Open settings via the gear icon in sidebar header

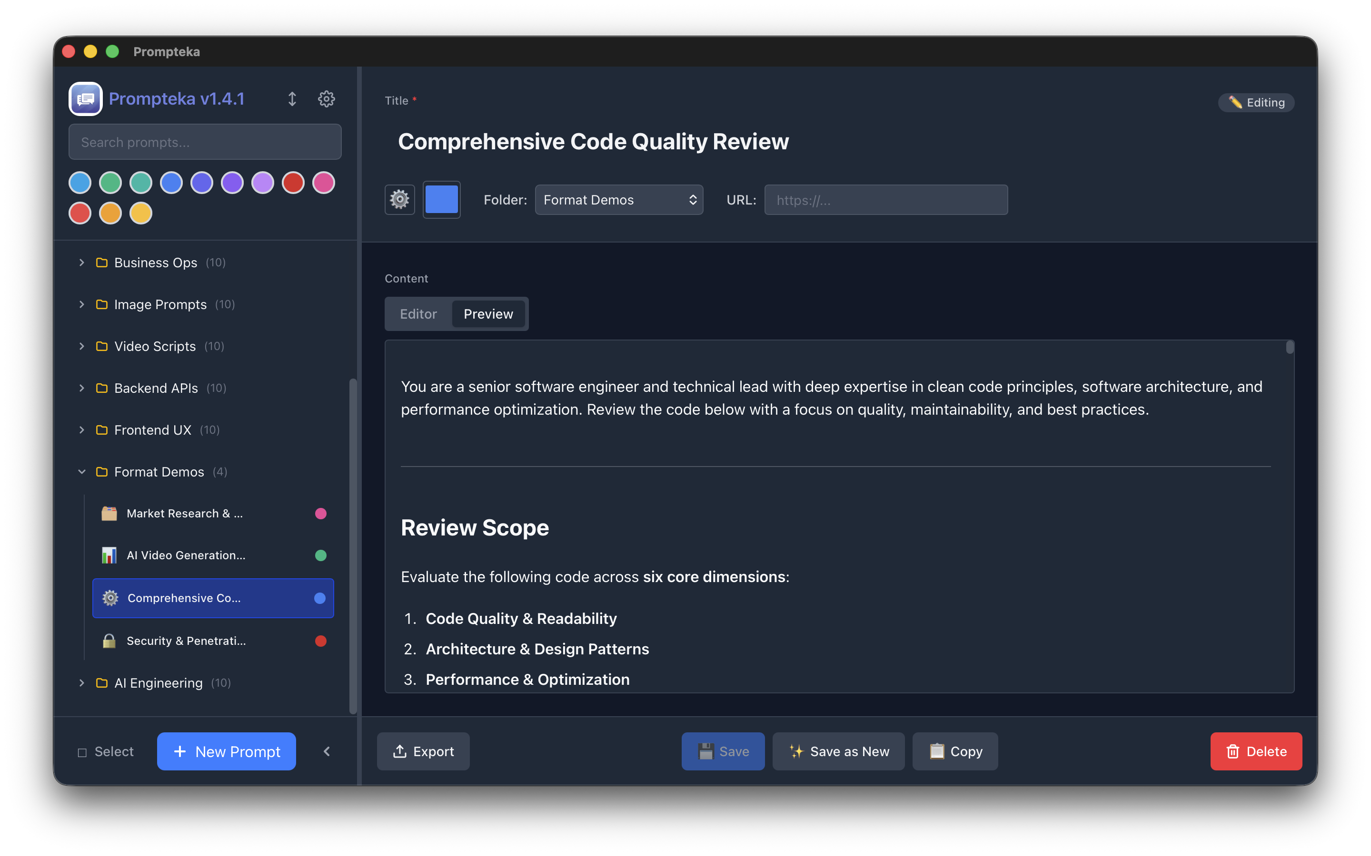pyautogui.click(x=326, y=98)
